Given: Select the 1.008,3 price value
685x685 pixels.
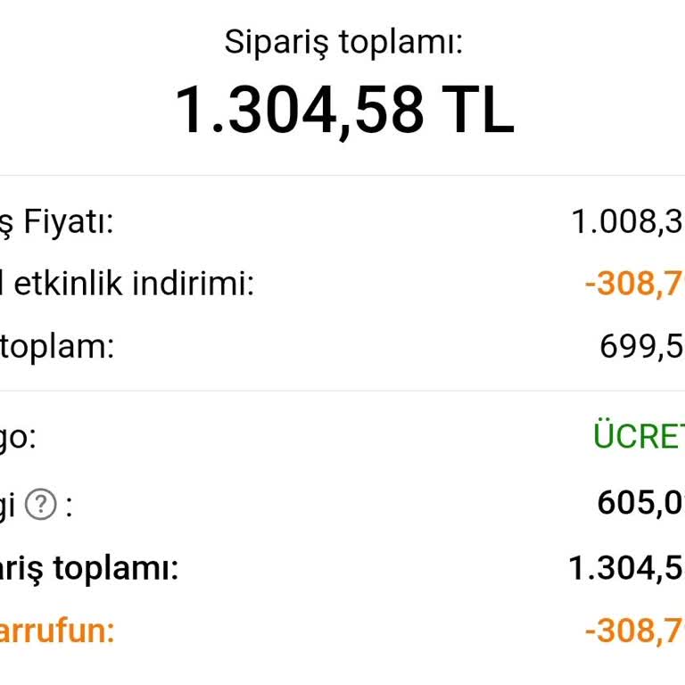Looking at the screenshot, I should tap(627, 221).
